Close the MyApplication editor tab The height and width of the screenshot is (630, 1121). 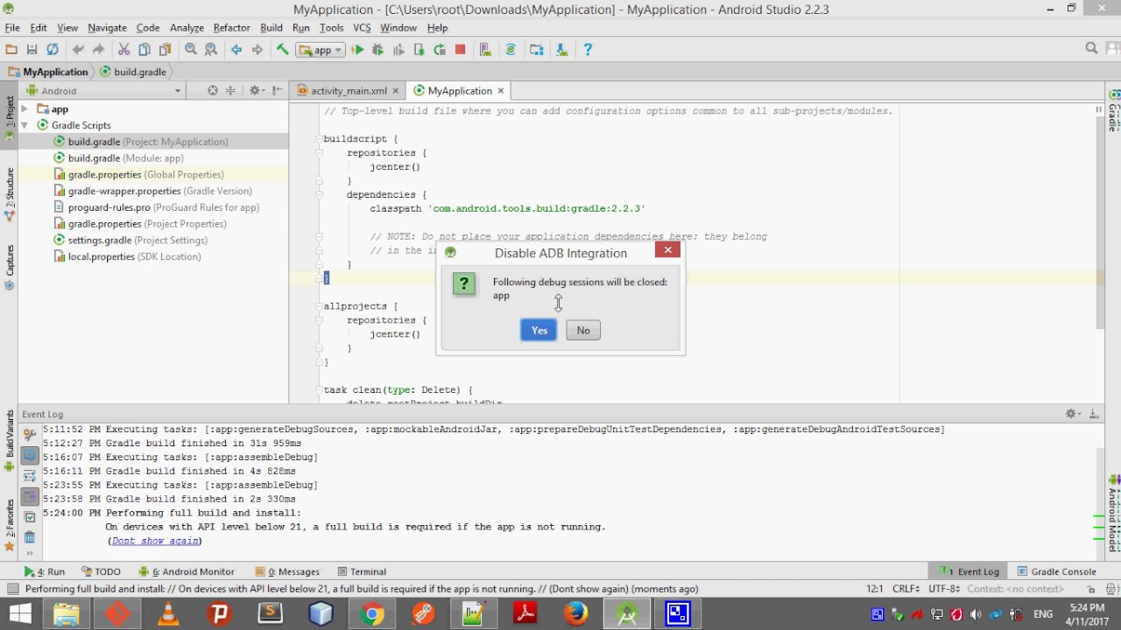tap(501, 91)
